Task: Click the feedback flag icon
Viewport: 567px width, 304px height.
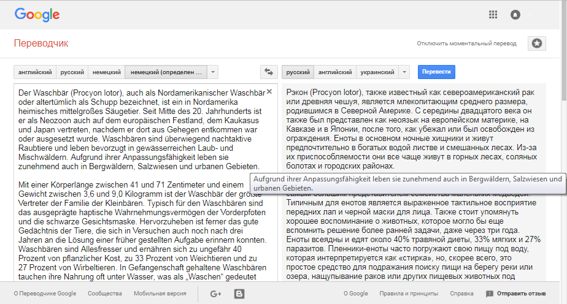Action: pyautogui.click(x=490, y=294)
